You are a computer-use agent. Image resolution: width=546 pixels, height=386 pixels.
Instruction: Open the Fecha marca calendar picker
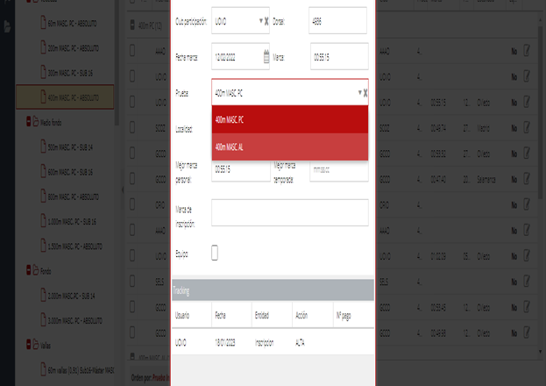point(266,57)
